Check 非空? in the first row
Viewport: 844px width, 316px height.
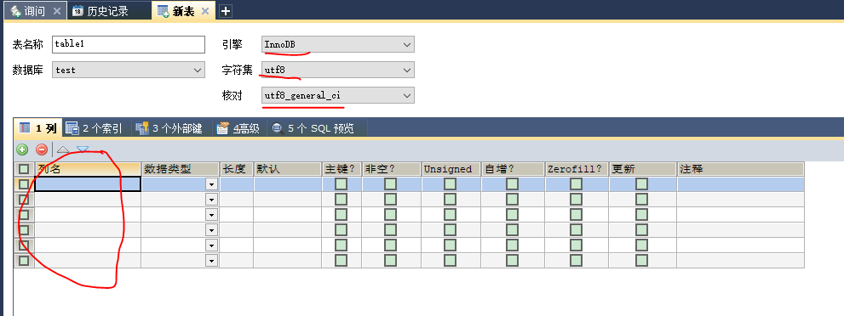[x=391, y=184]
